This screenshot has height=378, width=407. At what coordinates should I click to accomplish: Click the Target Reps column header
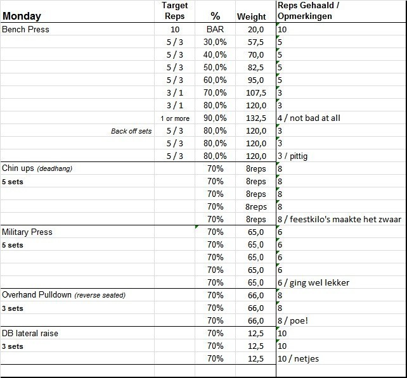point(175,11)
